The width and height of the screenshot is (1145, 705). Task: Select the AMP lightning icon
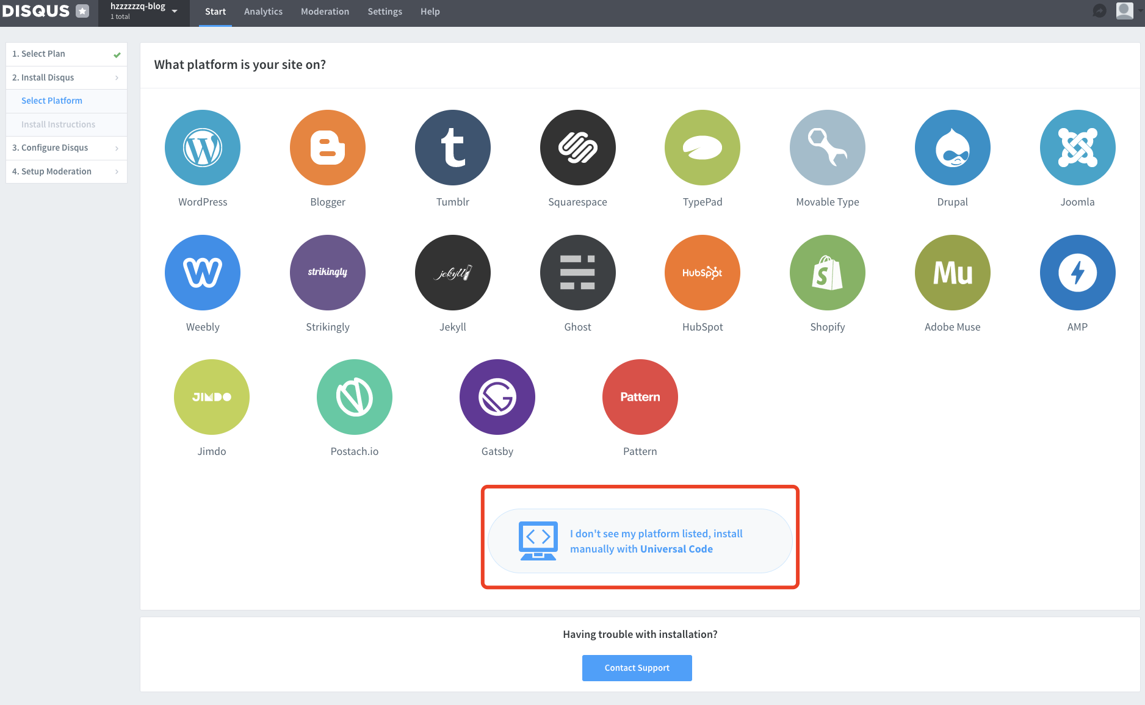point(1078,273)
